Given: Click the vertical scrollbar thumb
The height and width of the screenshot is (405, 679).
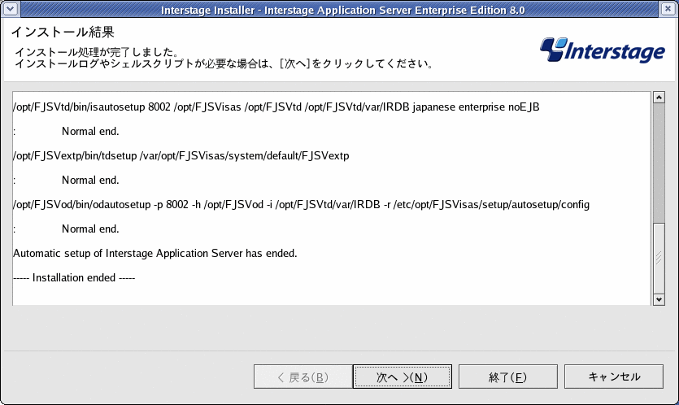Looking at the screenshot, I should pyautogui.click(x=659, y=259).
